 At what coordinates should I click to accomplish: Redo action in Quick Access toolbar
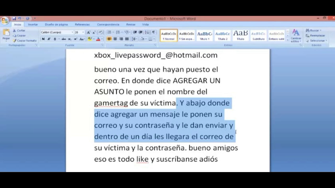pos(28,19)
